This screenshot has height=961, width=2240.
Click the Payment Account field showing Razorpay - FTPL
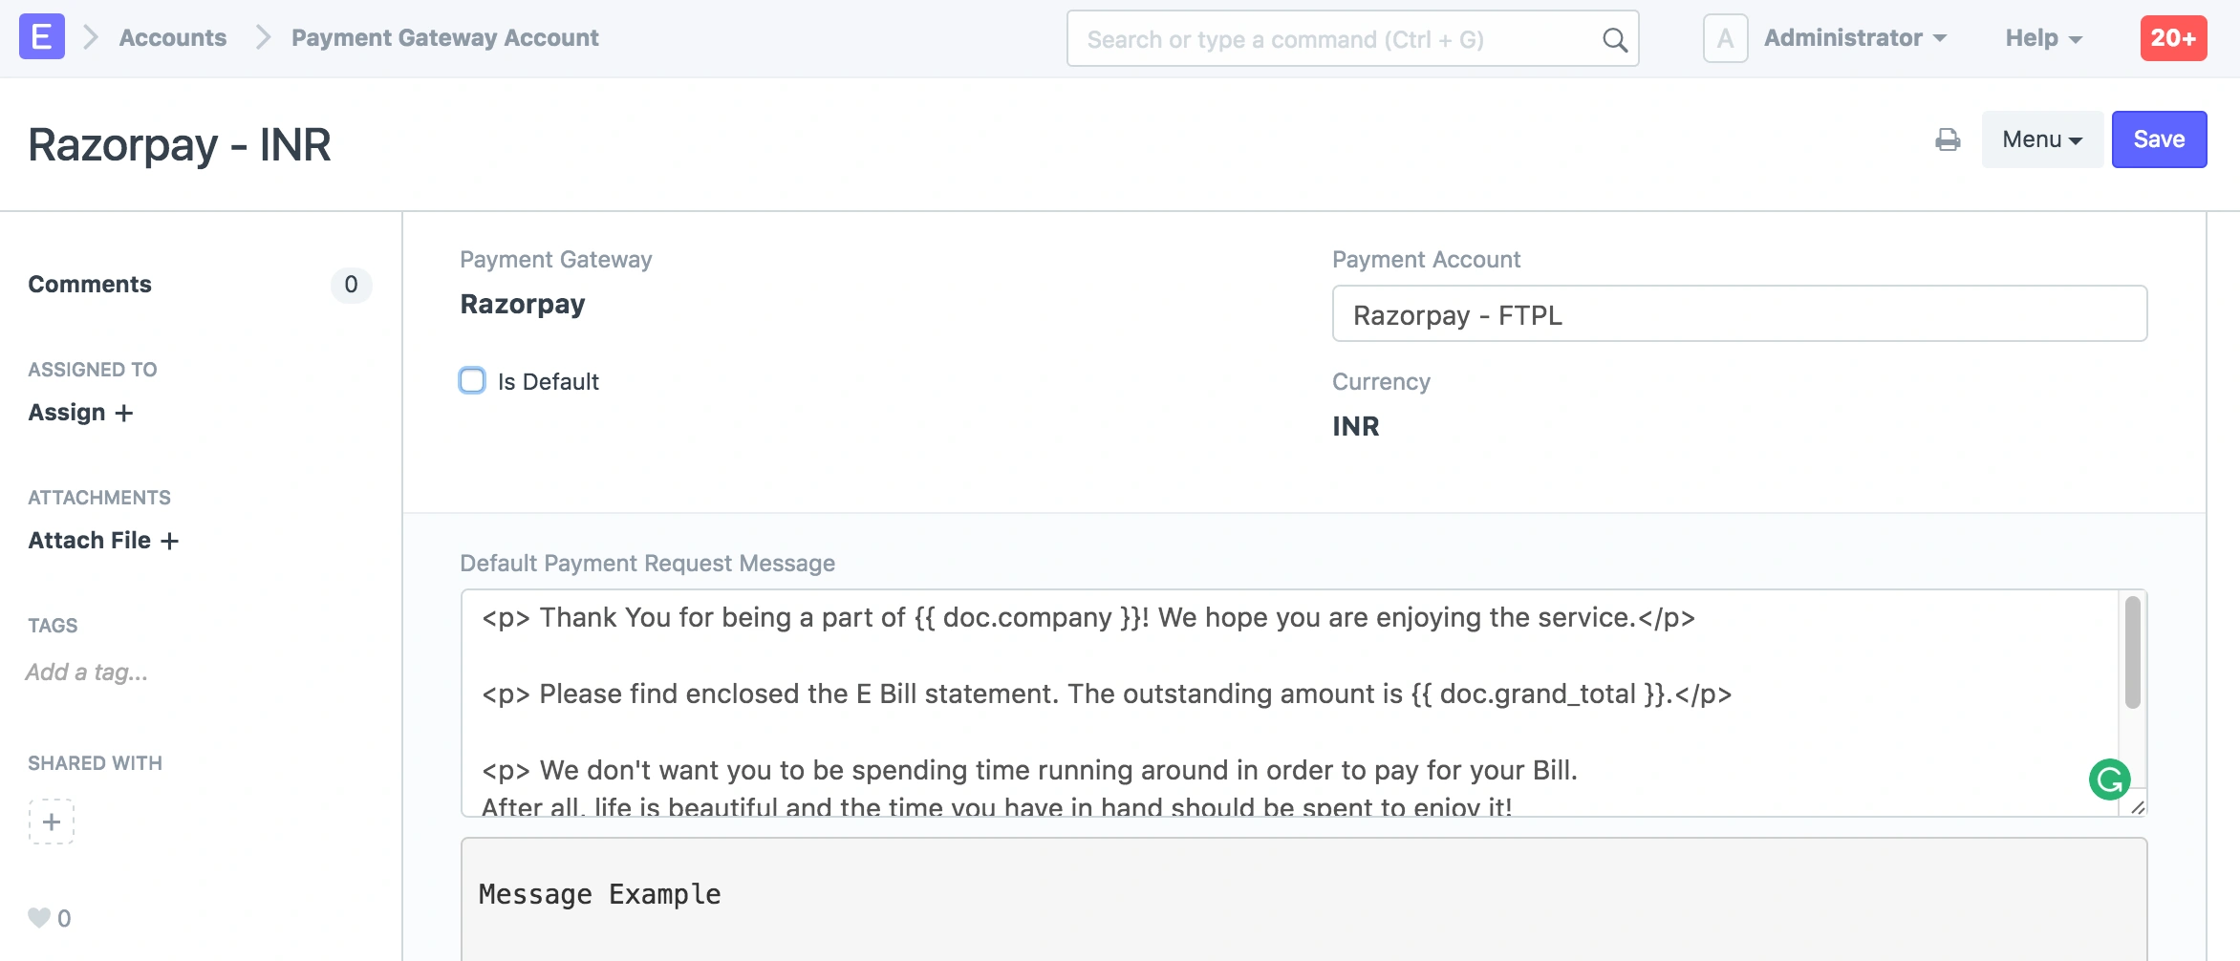(1738, 313)
